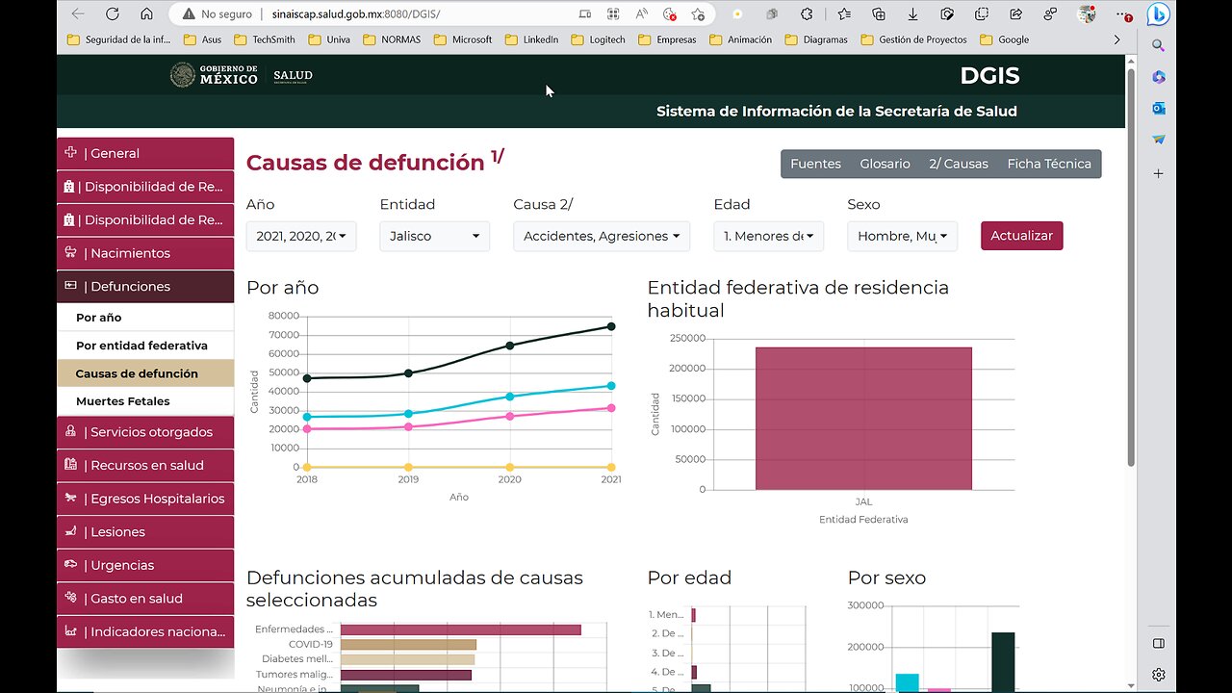Open the browser extensions puzzle icon
Viewport: 1232px width, 693px height.
[807, 14]
